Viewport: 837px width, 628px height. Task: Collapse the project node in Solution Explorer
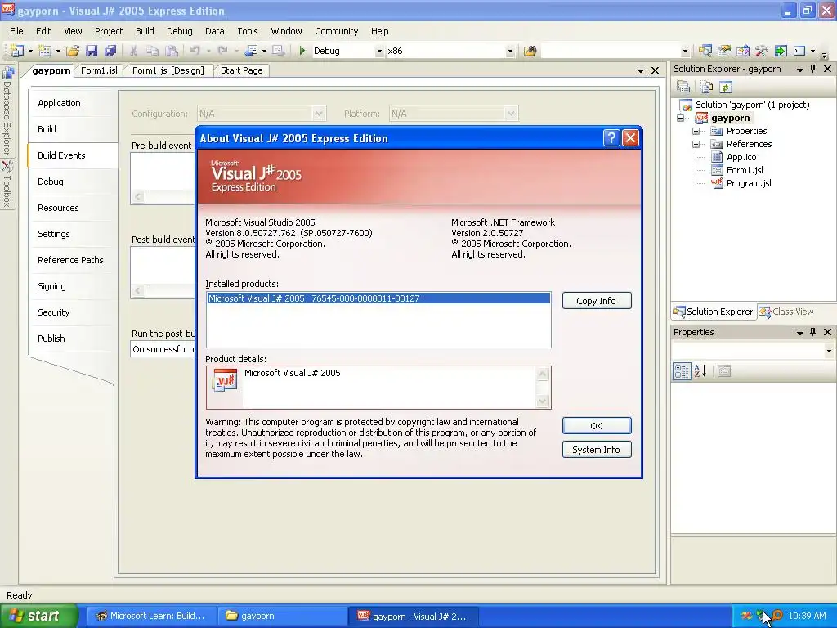(681, 118)
